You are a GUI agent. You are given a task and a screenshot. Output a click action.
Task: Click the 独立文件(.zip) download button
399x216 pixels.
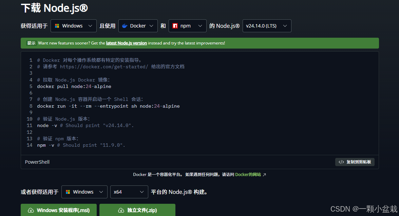pyautogui.click(x=137, y=210)
